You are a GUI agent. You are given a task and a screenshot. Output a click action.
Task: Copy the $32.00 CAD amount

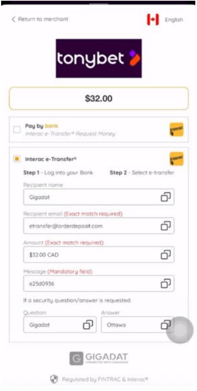(166, 254)
